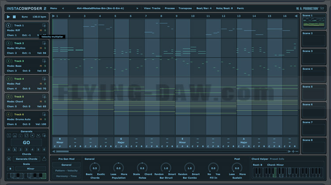Solo Track 5 with its S button
This screenshot has width=331, height=185.
pyautogui.click(x=45, y=102)
